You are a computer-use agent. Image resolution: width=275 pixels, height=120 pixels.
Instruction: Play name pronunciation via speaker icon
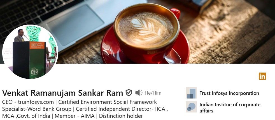139,93
